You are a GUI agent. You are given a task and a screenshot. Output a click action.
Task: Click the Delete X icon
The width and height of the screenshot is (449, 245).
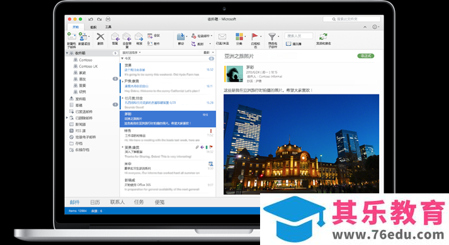click(100, 37)
